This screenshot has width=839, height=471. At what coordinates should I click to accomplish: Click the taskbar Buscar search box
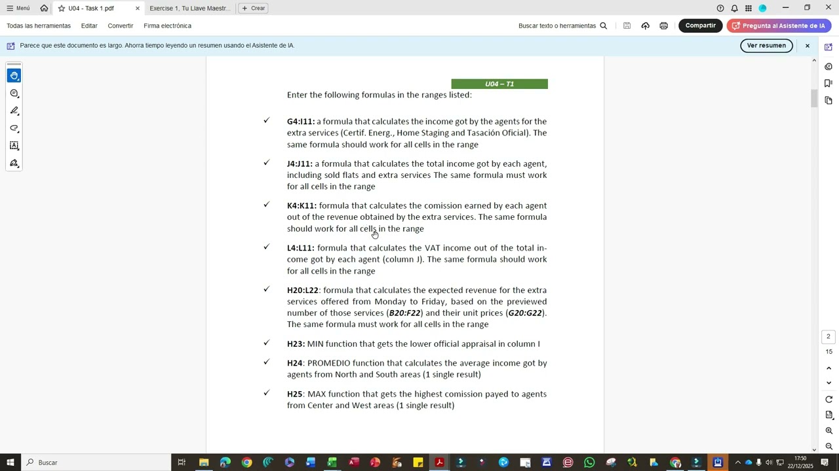pyautogui.click(x=95, y=462)
